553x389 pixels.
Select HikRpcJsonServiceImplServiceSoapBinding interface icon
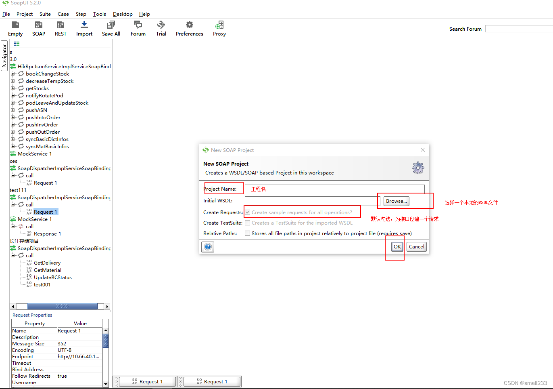(x=13, y=66)
